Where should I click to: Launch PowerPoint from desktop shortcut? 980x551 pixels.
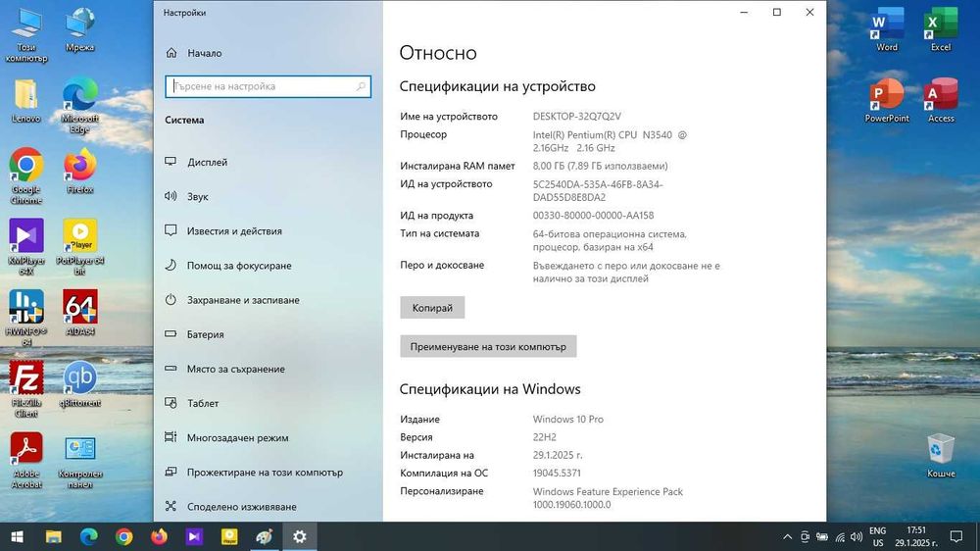point(887,101)
